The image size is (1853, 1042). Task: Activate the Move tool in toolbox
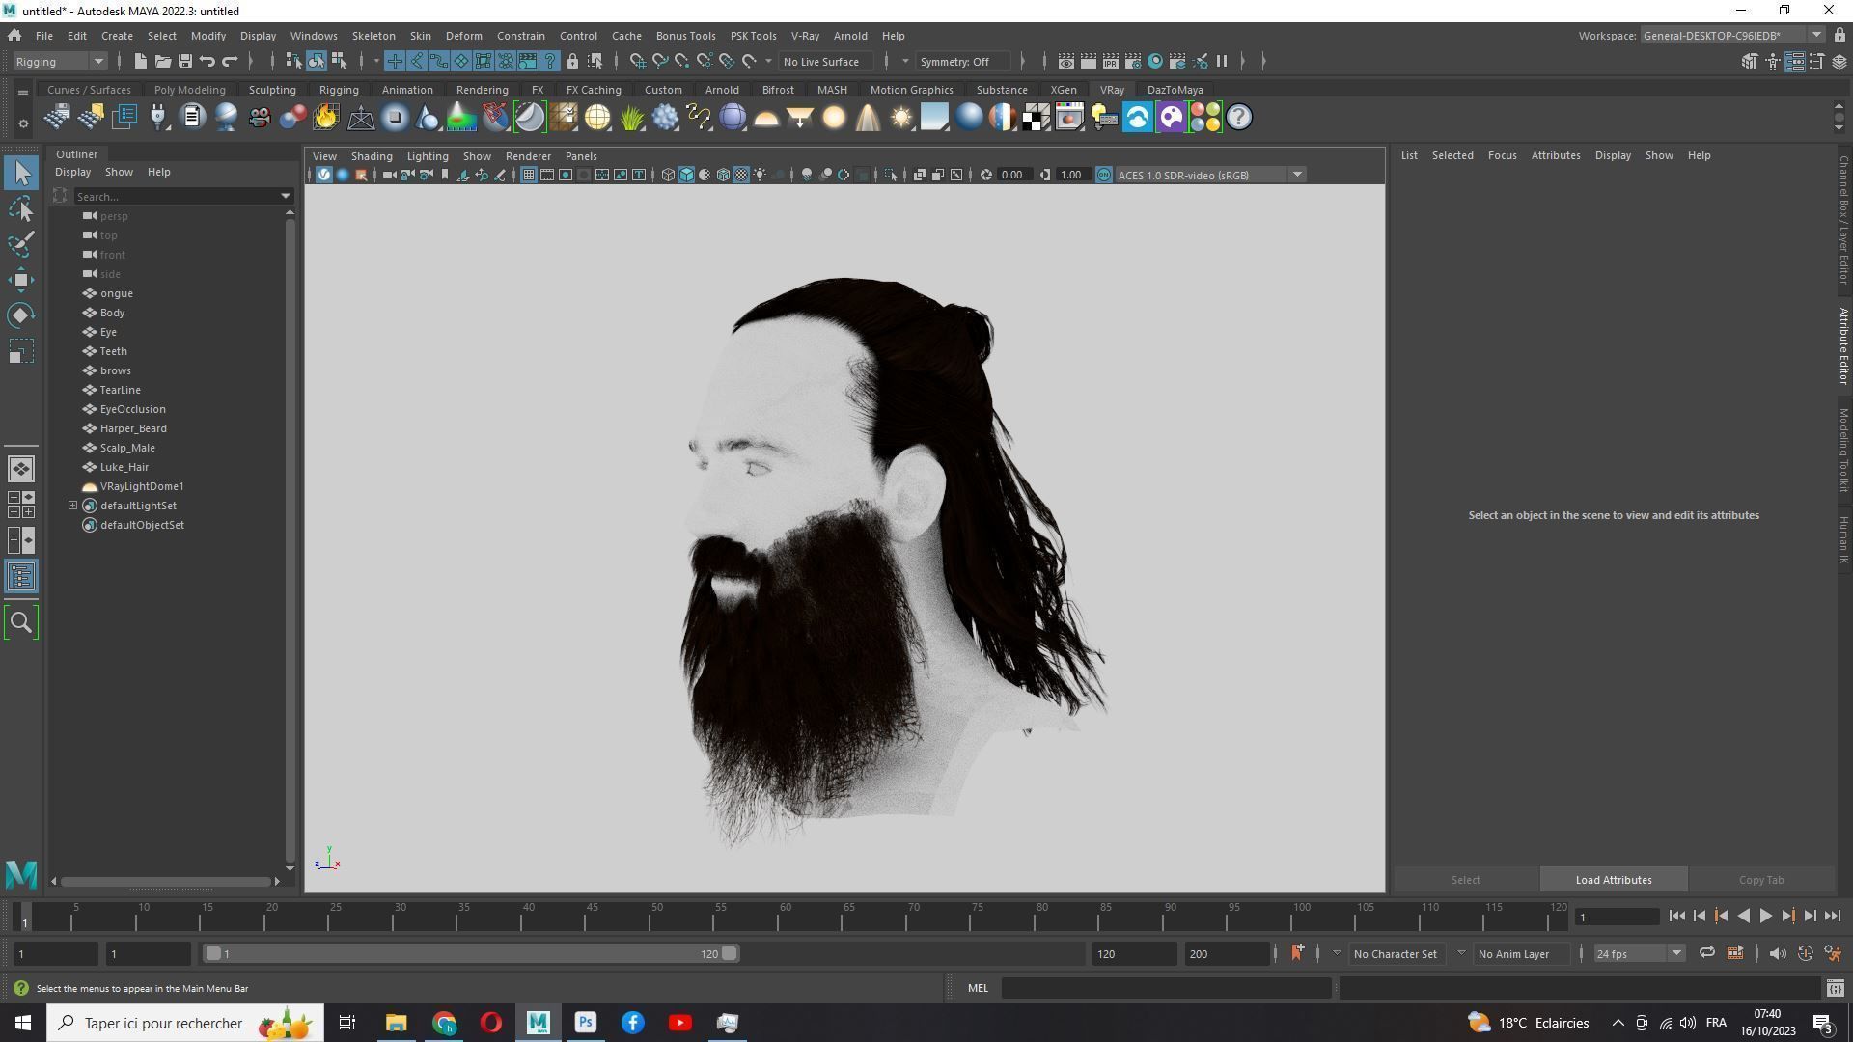click(x=21, y=280)
